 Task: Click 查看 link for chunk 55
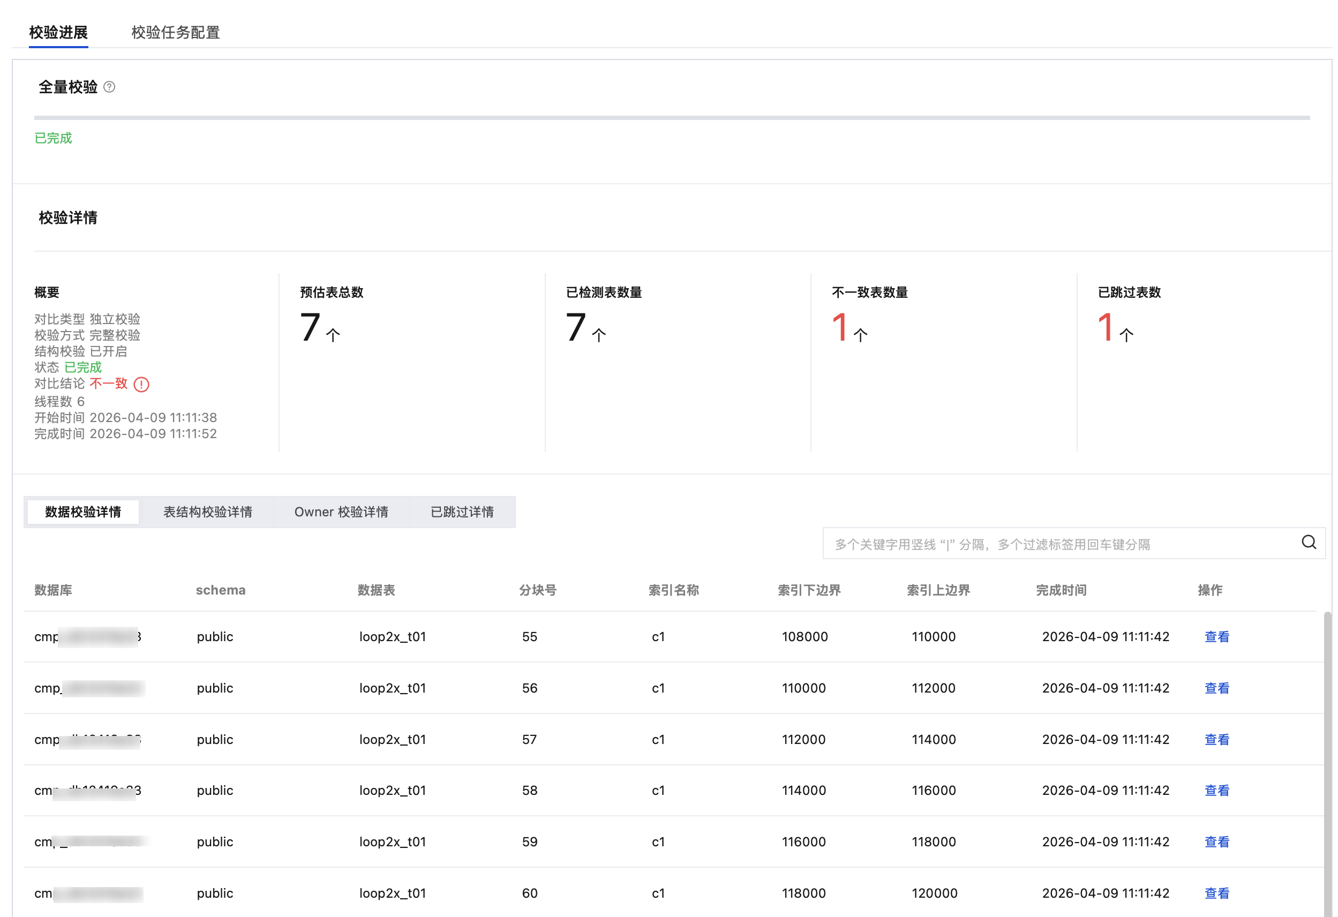click(x=1216, y=637)
